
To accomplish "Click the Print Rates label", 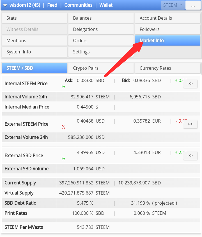I will [x=16, y=213].
